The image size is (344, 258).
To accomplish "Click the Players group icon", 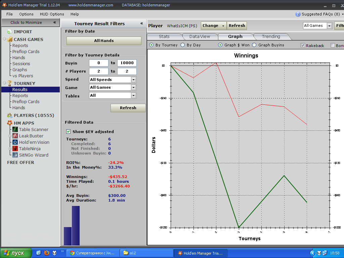I will coord(9,116).
